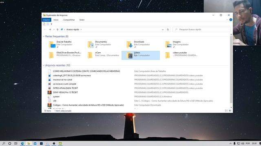Select the videotogif_2017.06.29 se inscreva file

[x=72, y=75]
